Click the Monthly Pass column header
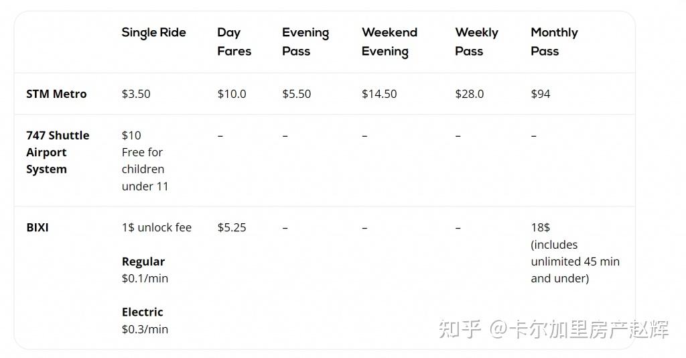686x358 pixels. [x=554, y=42]
